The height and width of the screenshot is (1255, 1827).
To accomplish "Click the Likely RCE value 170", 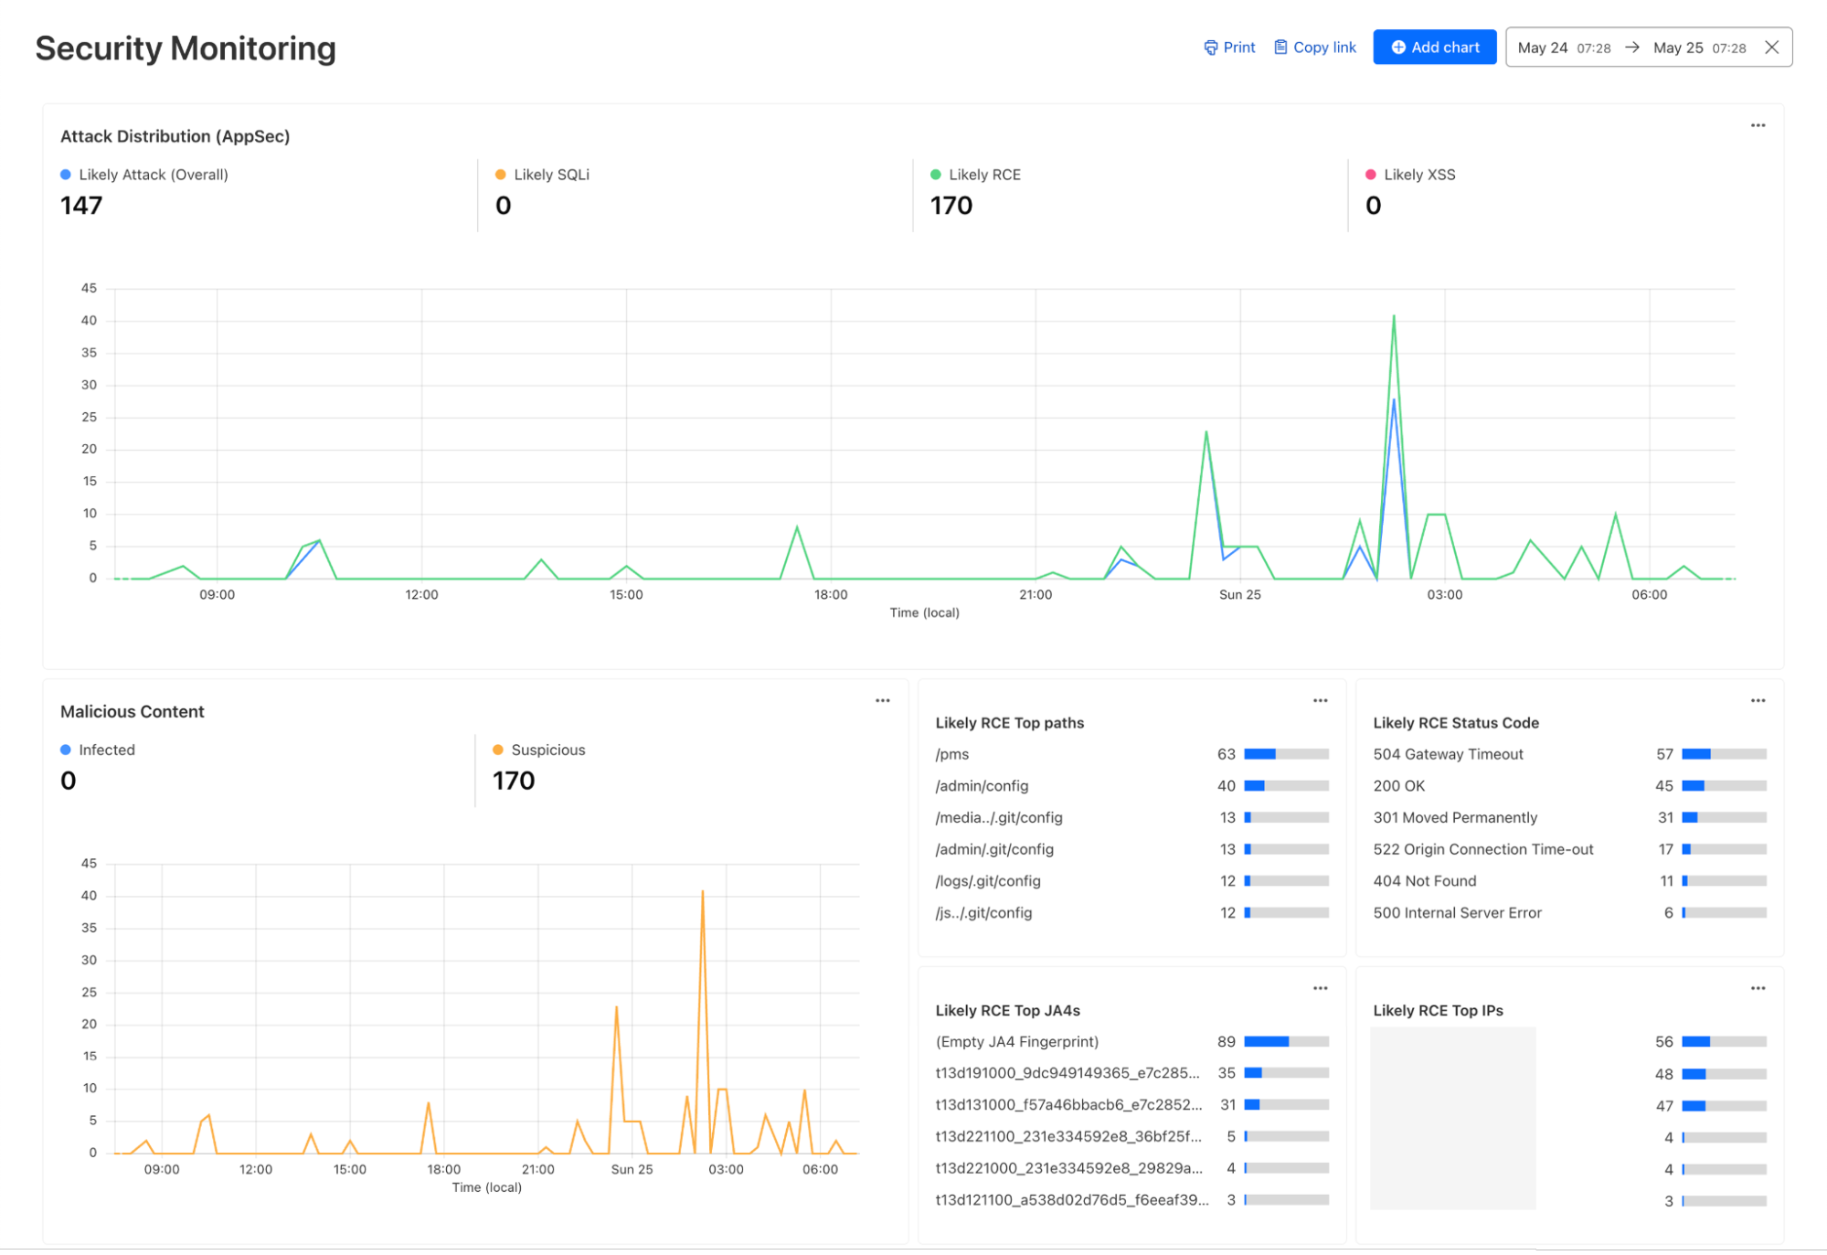I will [x=951, y=206].
